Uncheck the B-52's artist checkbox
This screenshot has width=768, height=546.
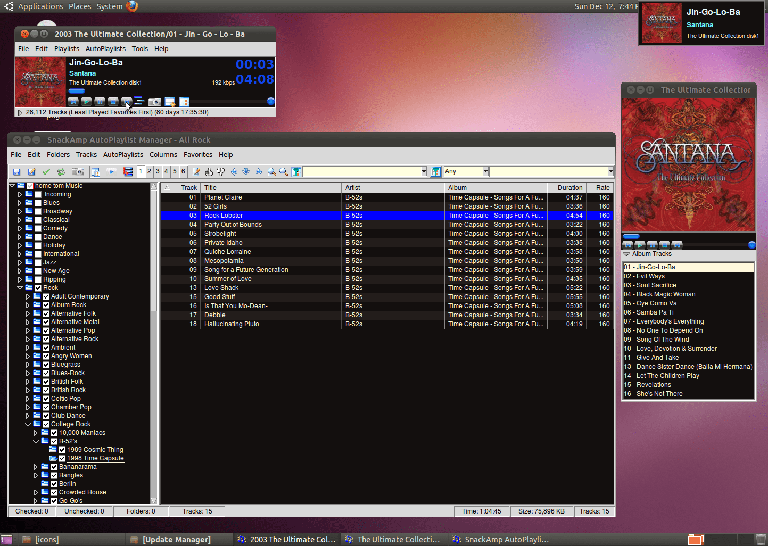pyautogui.click(x=54, y=441)
